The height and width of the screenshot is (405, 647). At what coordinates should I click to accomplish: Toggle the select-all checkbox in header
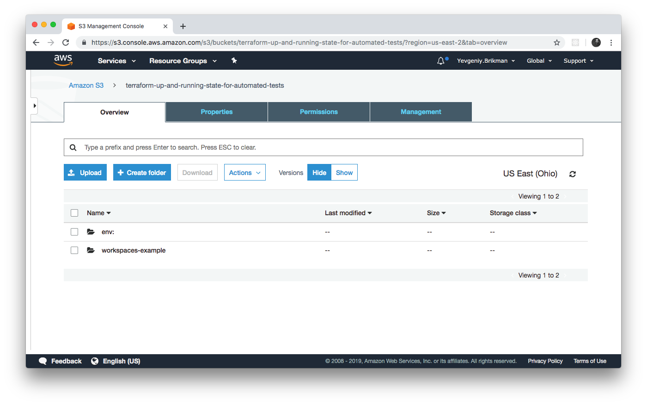click(74, 213)
